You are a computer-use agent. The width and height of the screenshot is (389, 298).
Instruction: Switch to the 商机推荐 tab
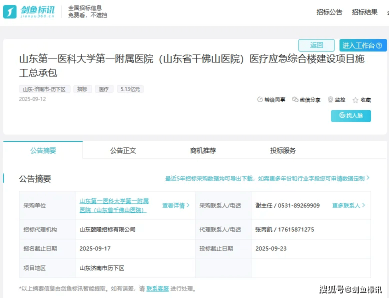(203, 150)
